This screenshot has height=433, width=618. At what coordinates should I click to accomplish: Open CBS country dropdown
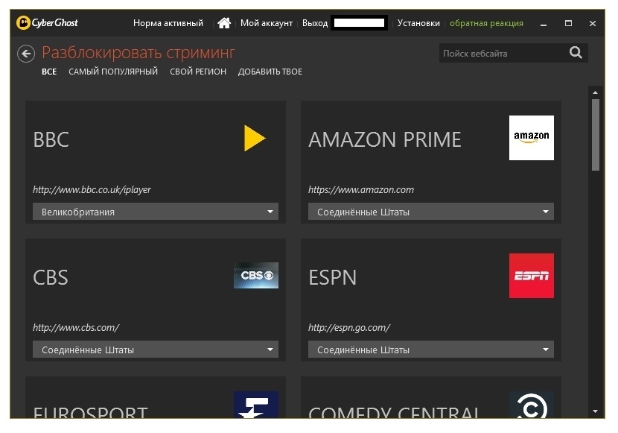[156, 350]
